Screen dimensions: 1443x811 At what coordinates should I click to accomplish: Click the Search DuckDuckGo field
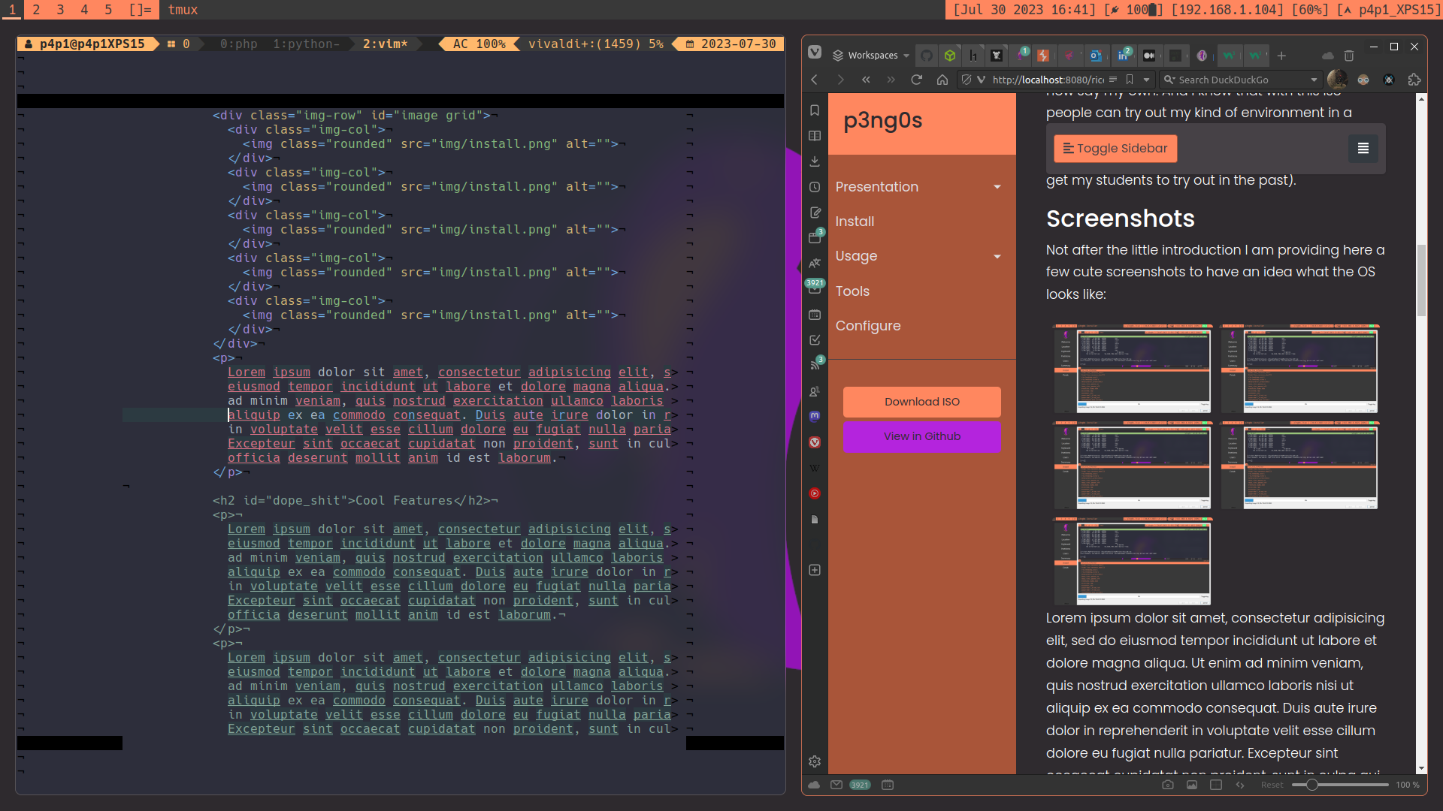1240,80
